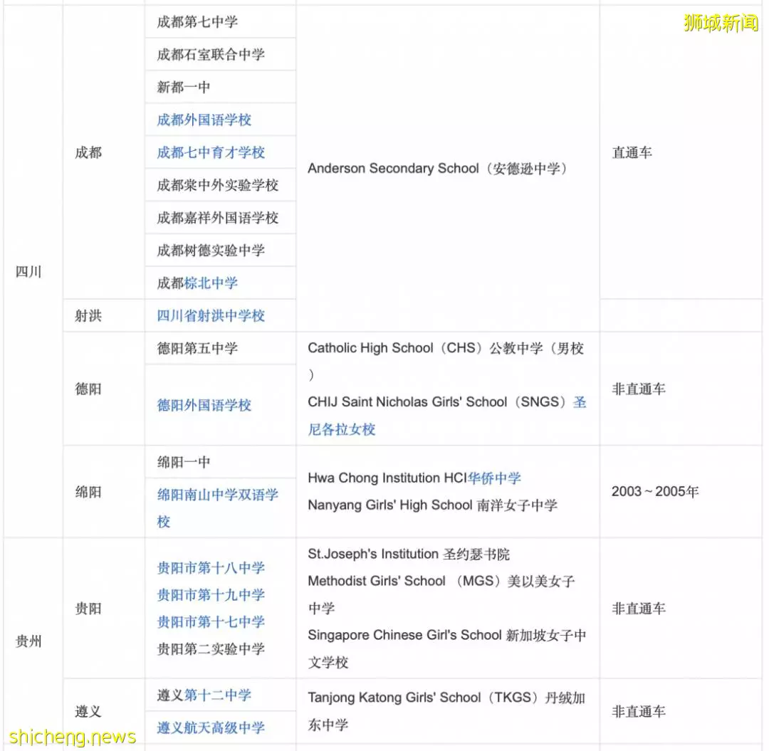Open the 四川省射洪中学校 link

pos(211,315)
